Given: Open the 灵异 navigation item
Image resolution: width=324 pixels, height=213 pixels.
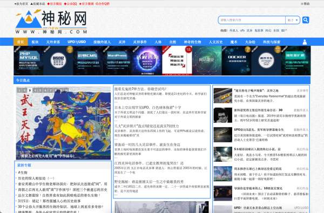Looking at the screenshot, I should (x=122, y=42).
